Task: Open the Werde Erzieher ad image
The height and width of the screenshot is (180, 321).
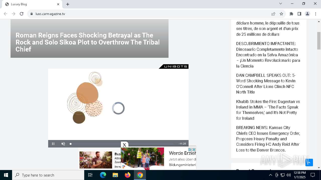Action: 142,158
